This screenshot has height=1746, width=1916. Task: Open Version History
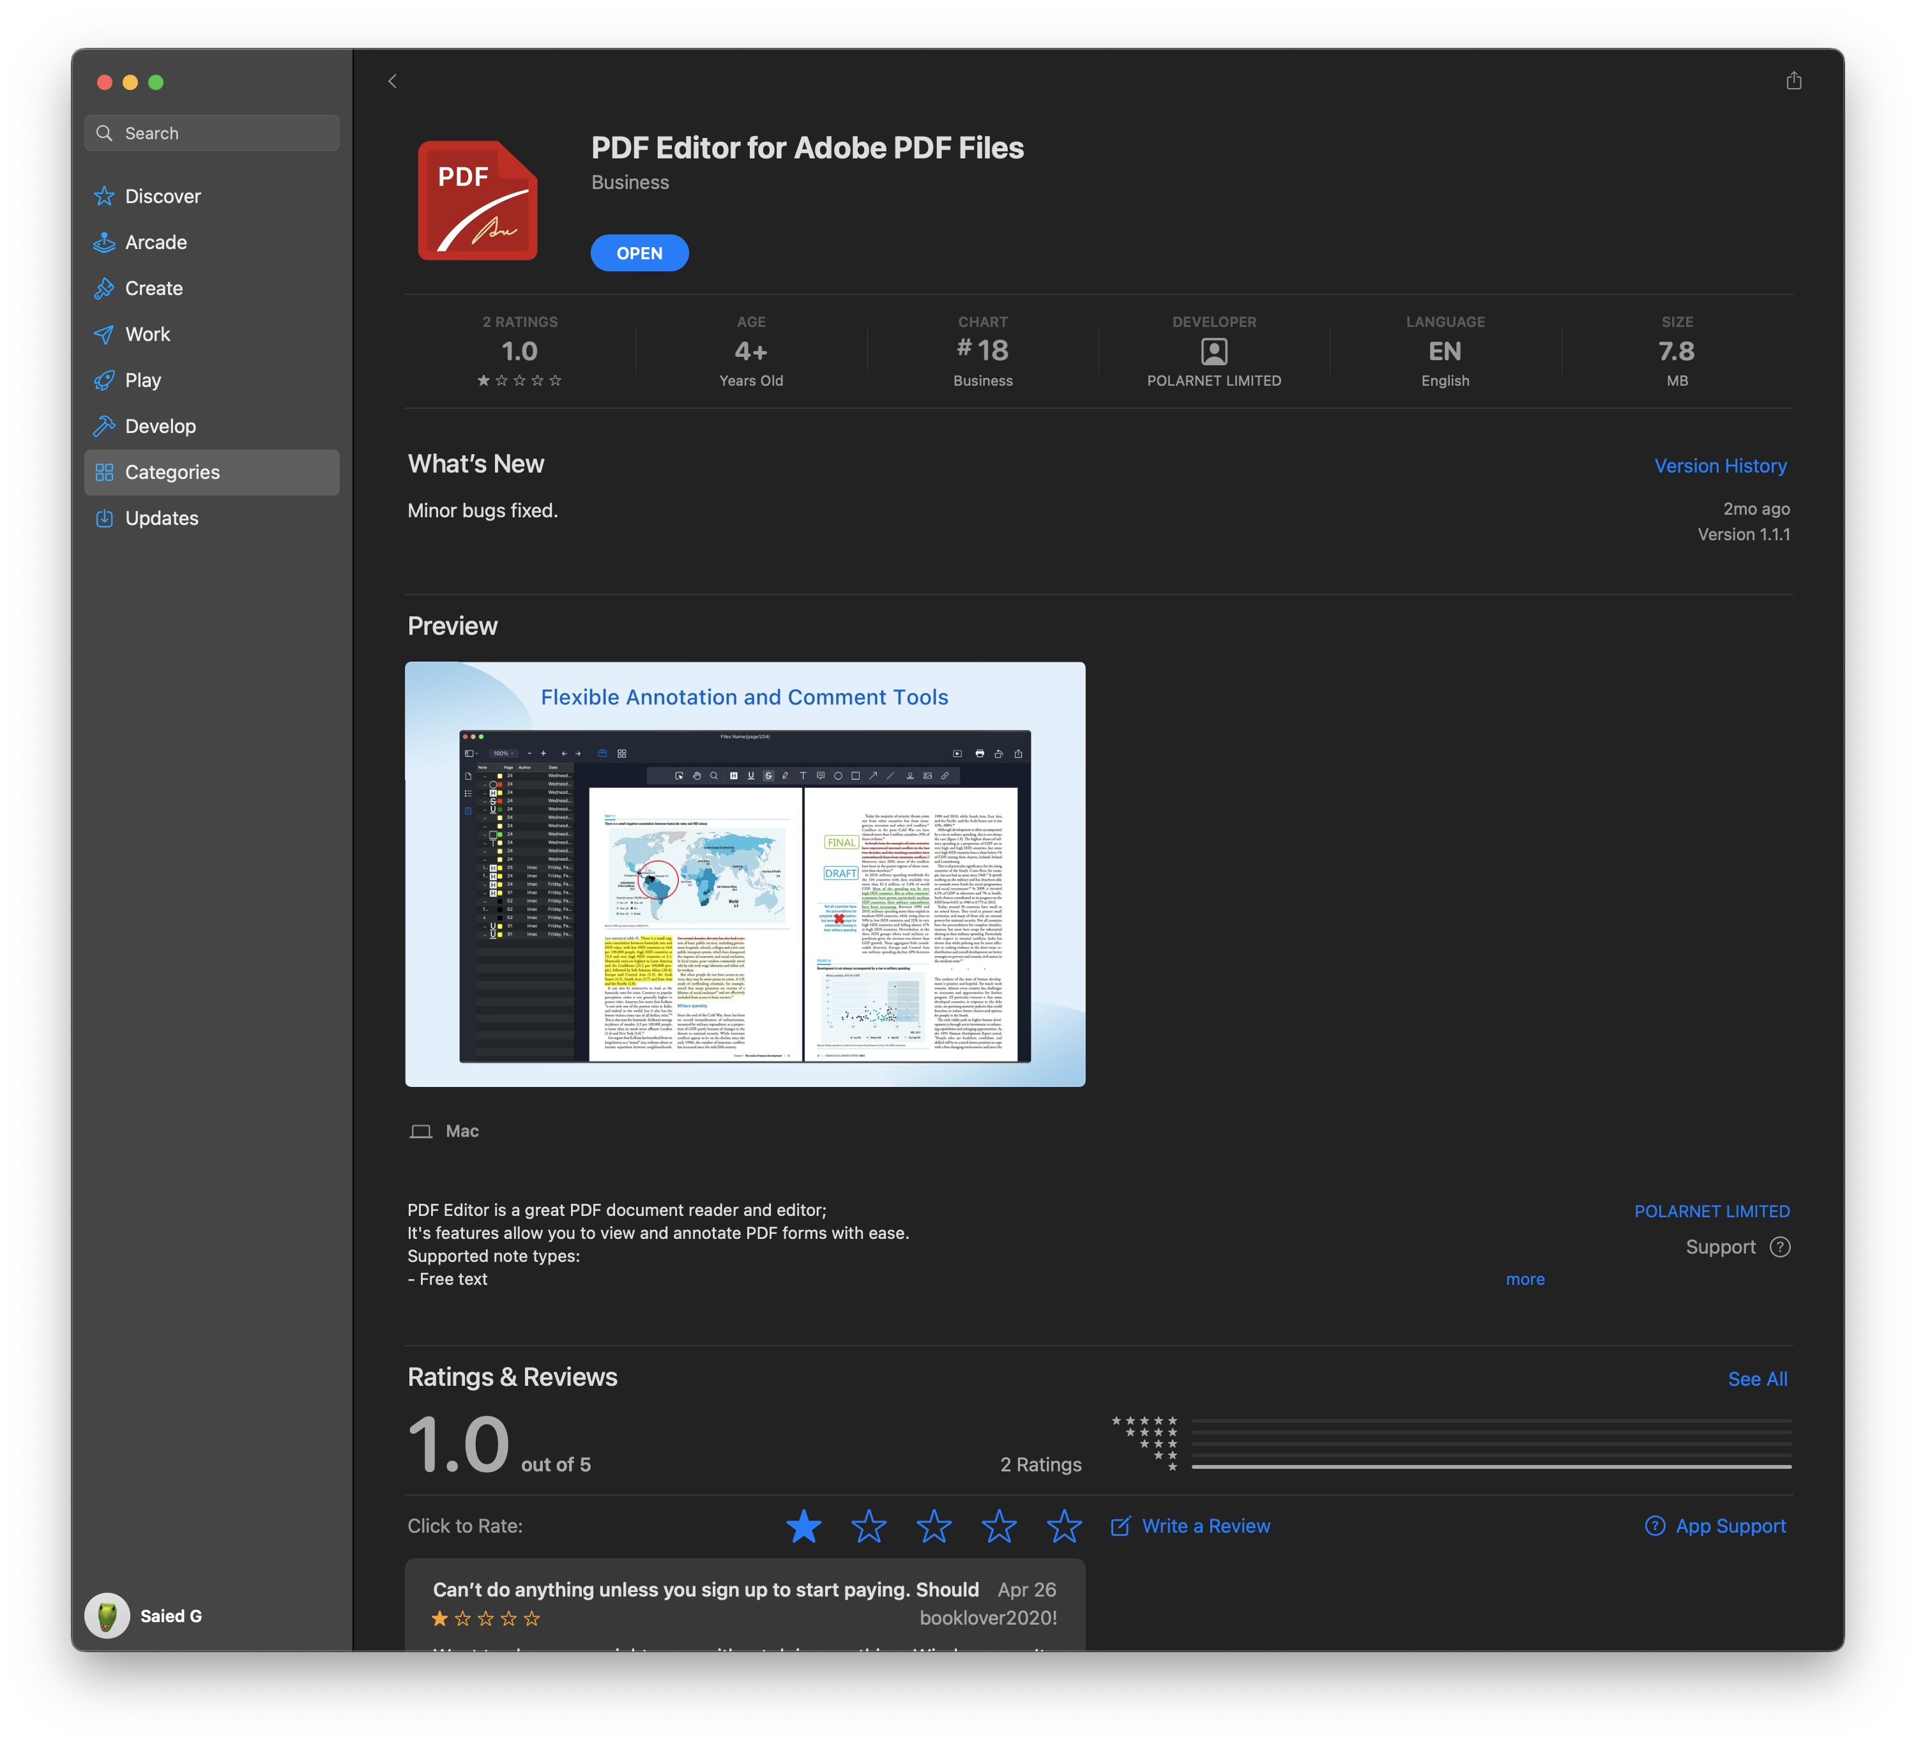coord(1720,466)
